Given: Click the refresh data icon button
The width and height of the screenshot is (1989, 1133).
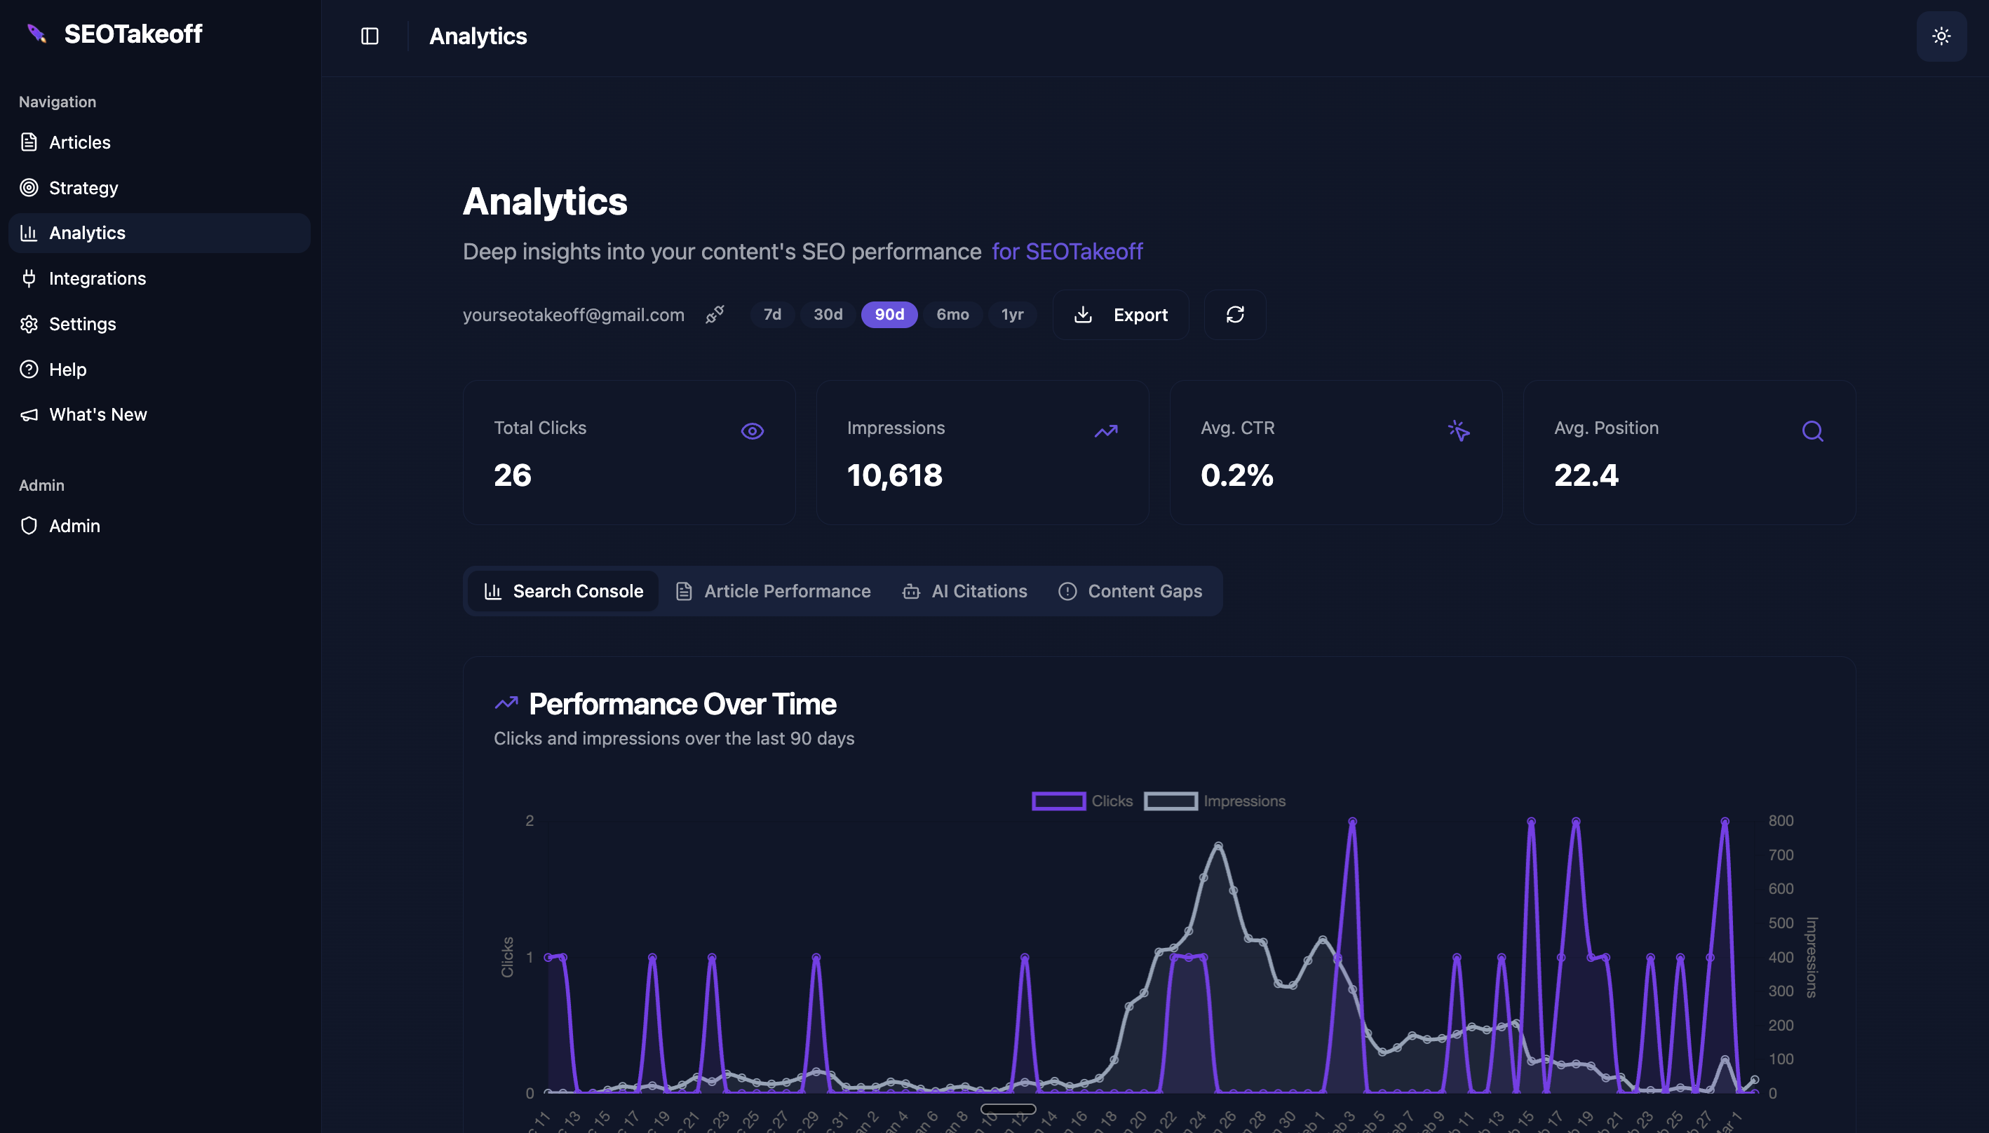Looking at the screenshot, I should 1235,314.
